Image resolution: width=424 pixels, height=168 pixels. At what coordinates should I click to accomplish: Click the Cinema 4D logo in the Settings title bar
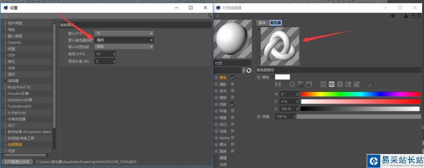pyautogui.click(x=6, y=8)
